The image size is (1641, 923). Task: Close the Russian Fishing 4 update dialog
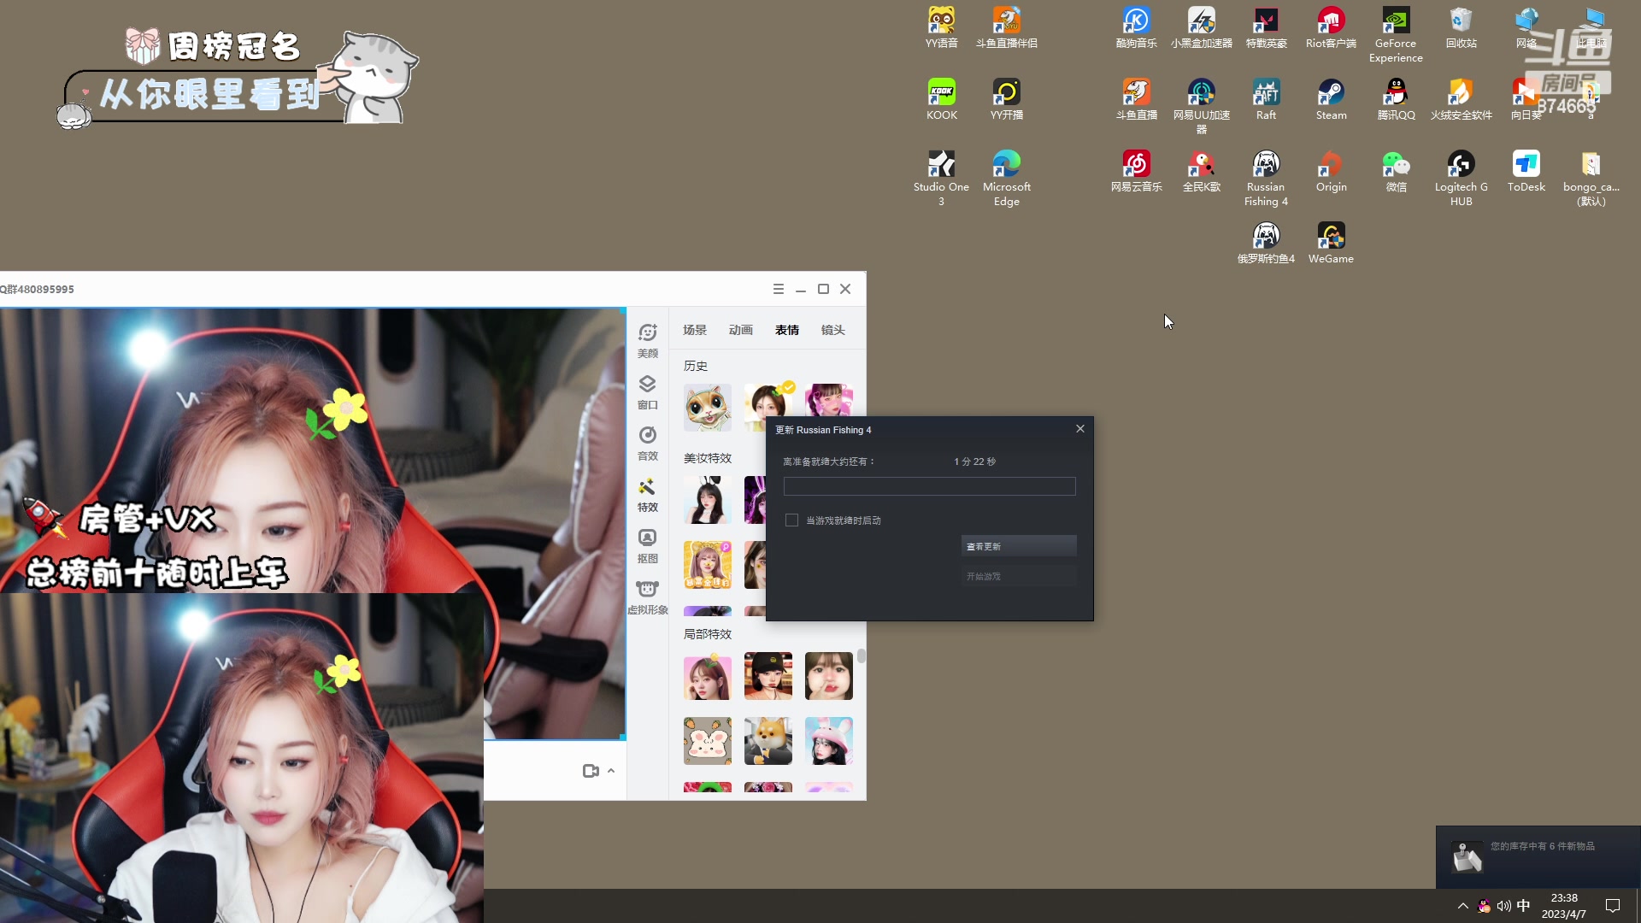[x=1080, y=429]
